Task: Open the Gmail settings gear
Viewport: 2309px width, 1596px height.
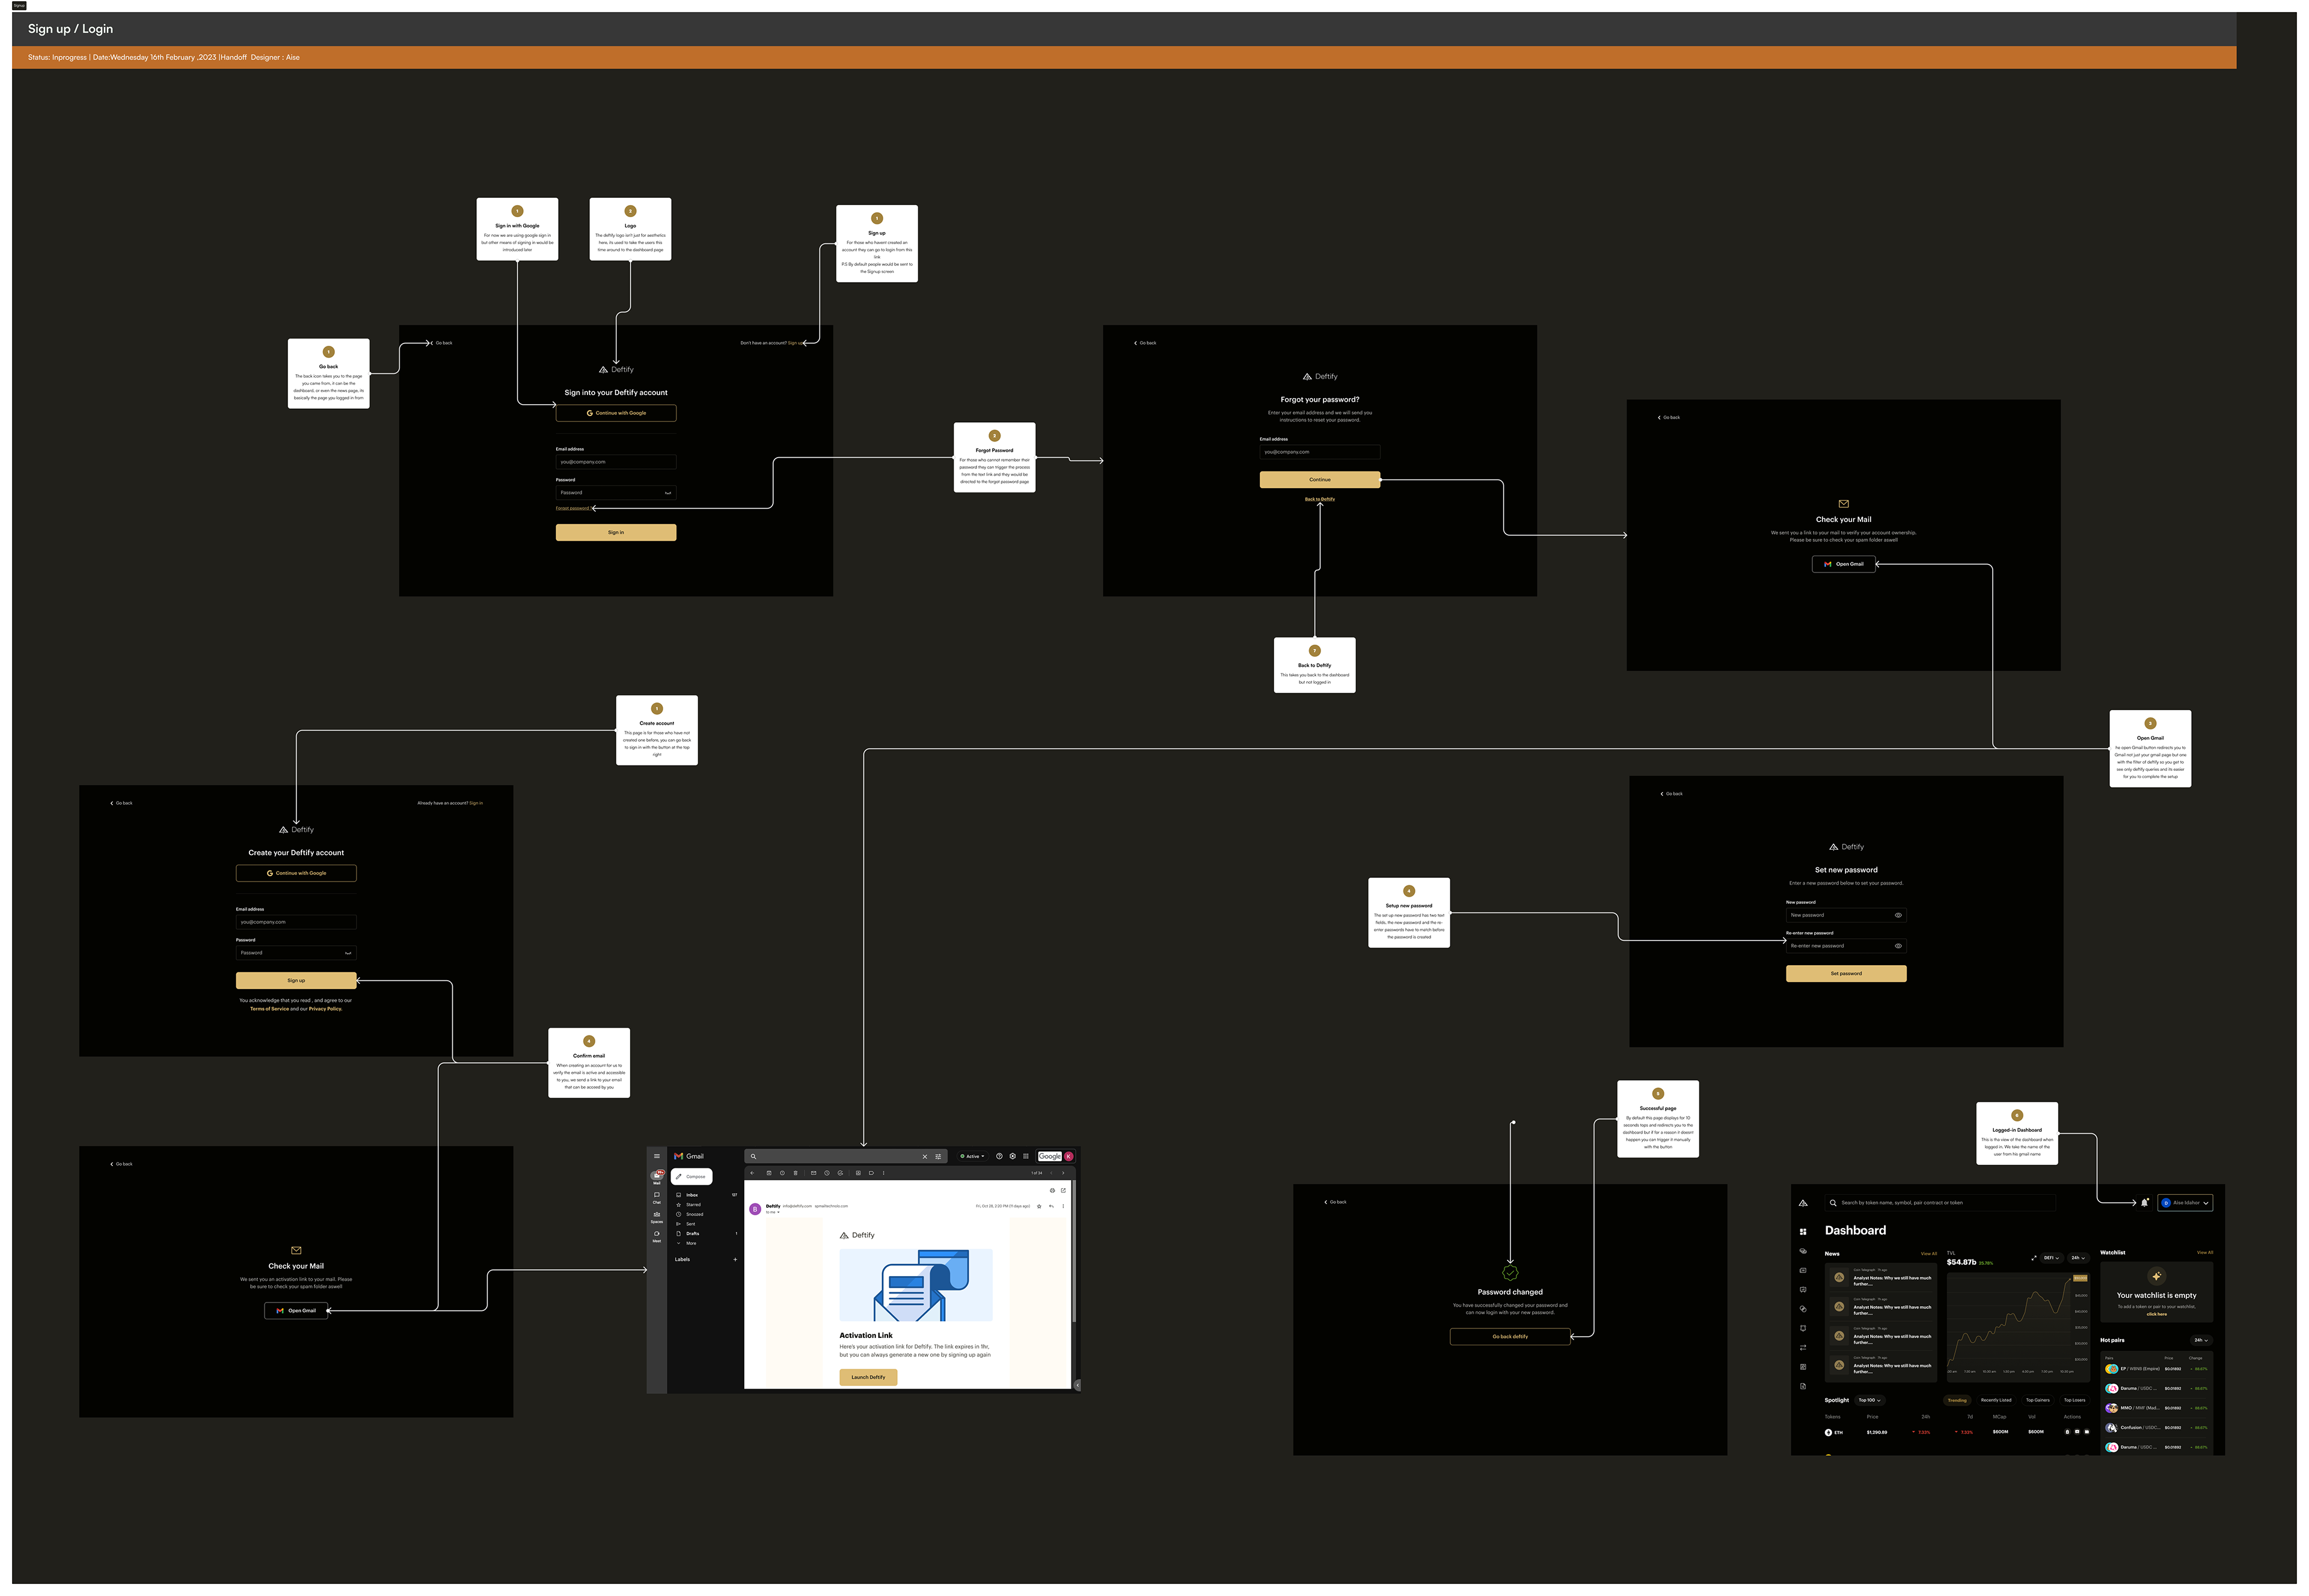Action: [1013, 1156]
